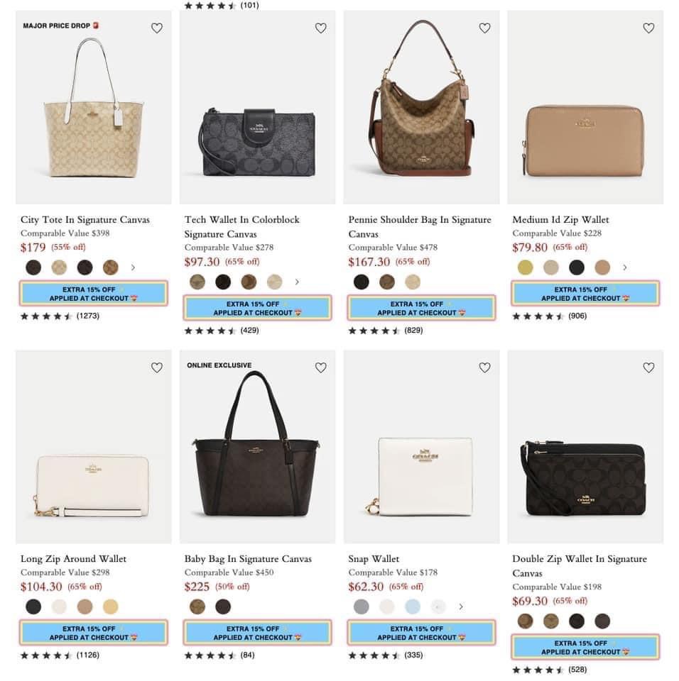Reveal more Snap Wallet colors chevron

461,607
